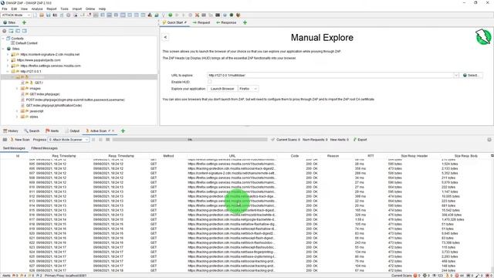Open the URL to explore dropdown arrow

(456, 76)
